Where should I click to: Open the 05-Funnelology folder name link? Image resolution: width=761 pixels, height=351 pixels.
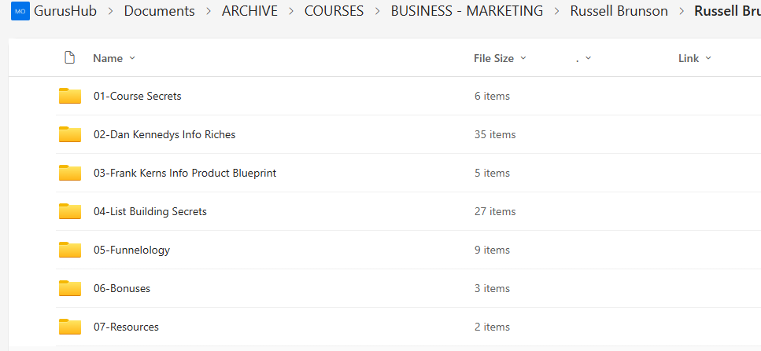[131, 250]
